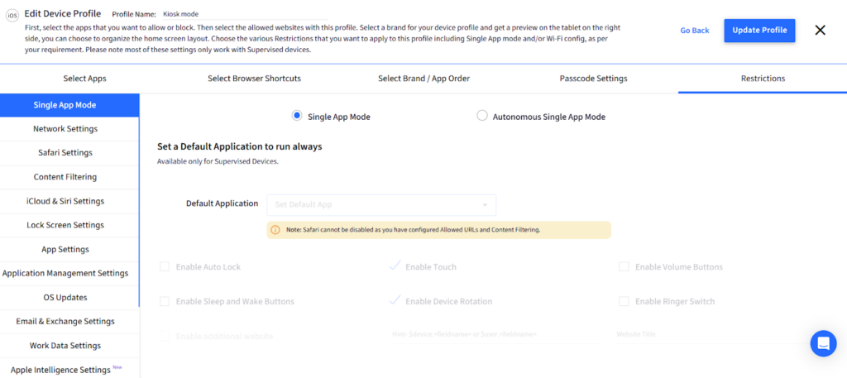The height and width of the screenshot is (378, 847).
Task: Check Enable Sleep and Wake Buttons
Action: (165, 302)
